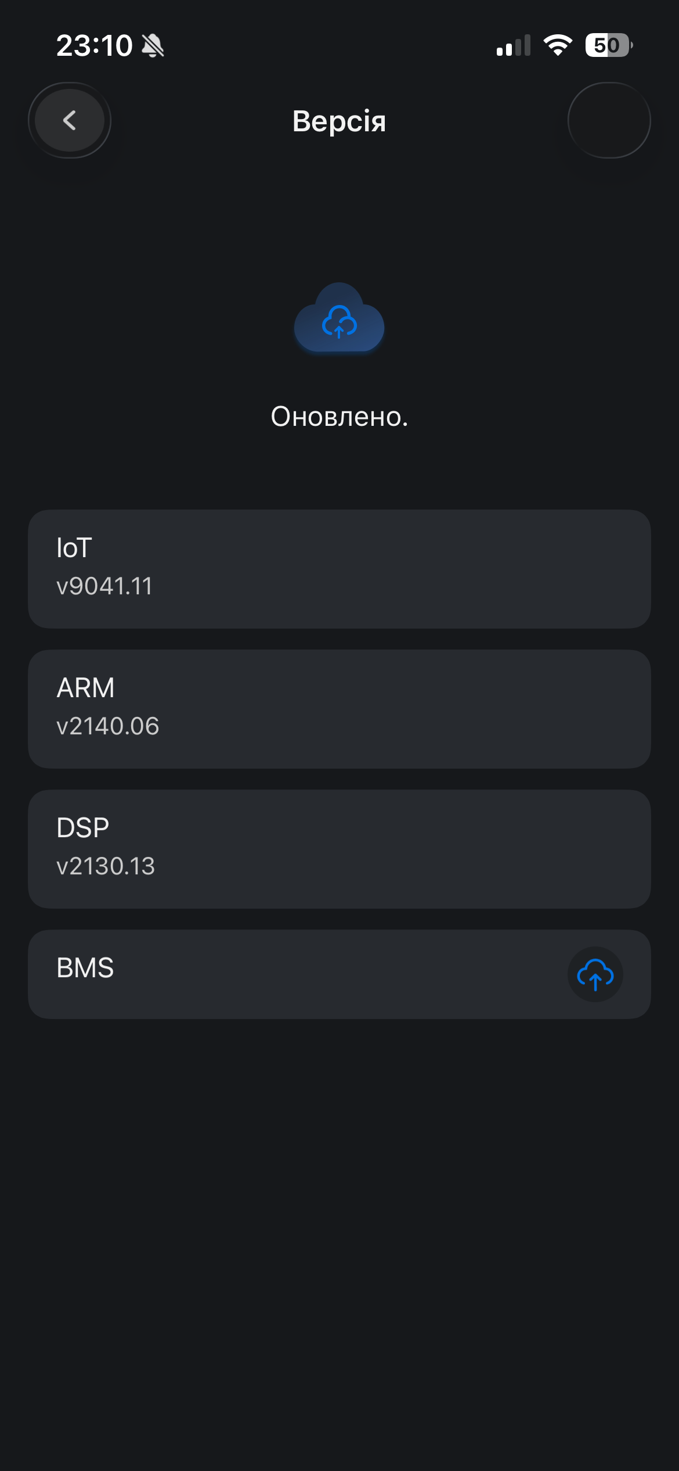Select the DSP heading label
Viewport: 679px width, 1471px height.
[x=83, y=828]
